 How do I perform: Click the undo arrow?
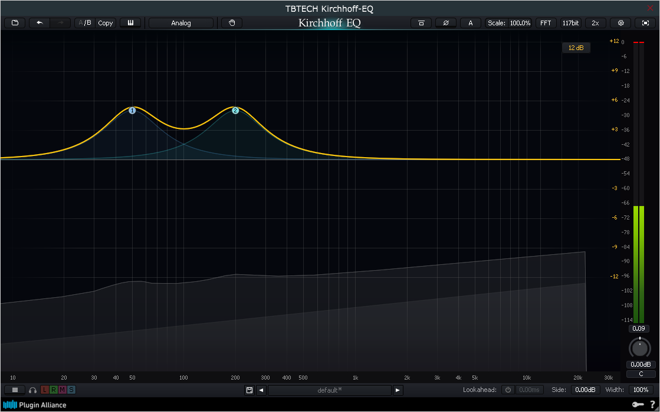tap(40, 23)
